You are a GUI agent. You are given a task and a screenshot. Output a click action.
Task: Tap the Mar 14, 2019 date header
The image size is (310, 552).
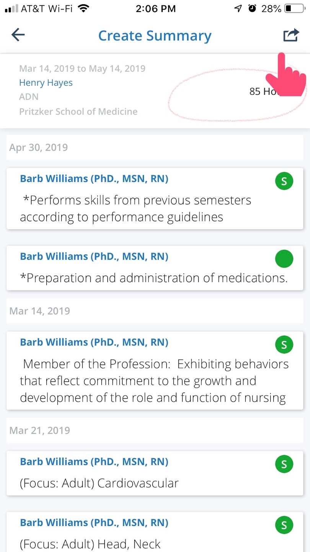click(x=40, y=311)
